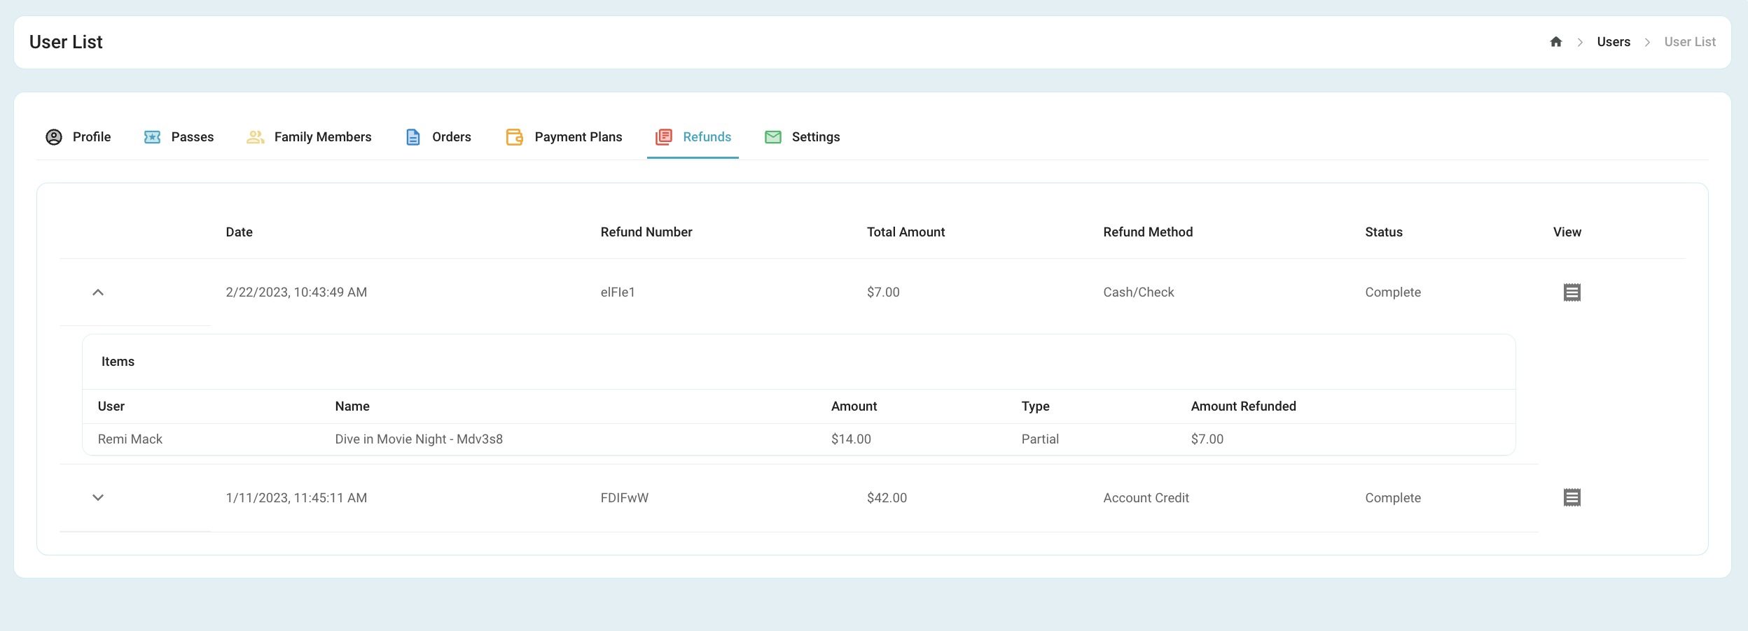The image size is (1748, 631).
Task: Click the Status column header
Action: point(1384,232)
